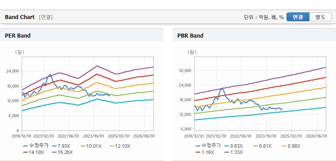Toggle 16.26X series in PER legend

62,153
